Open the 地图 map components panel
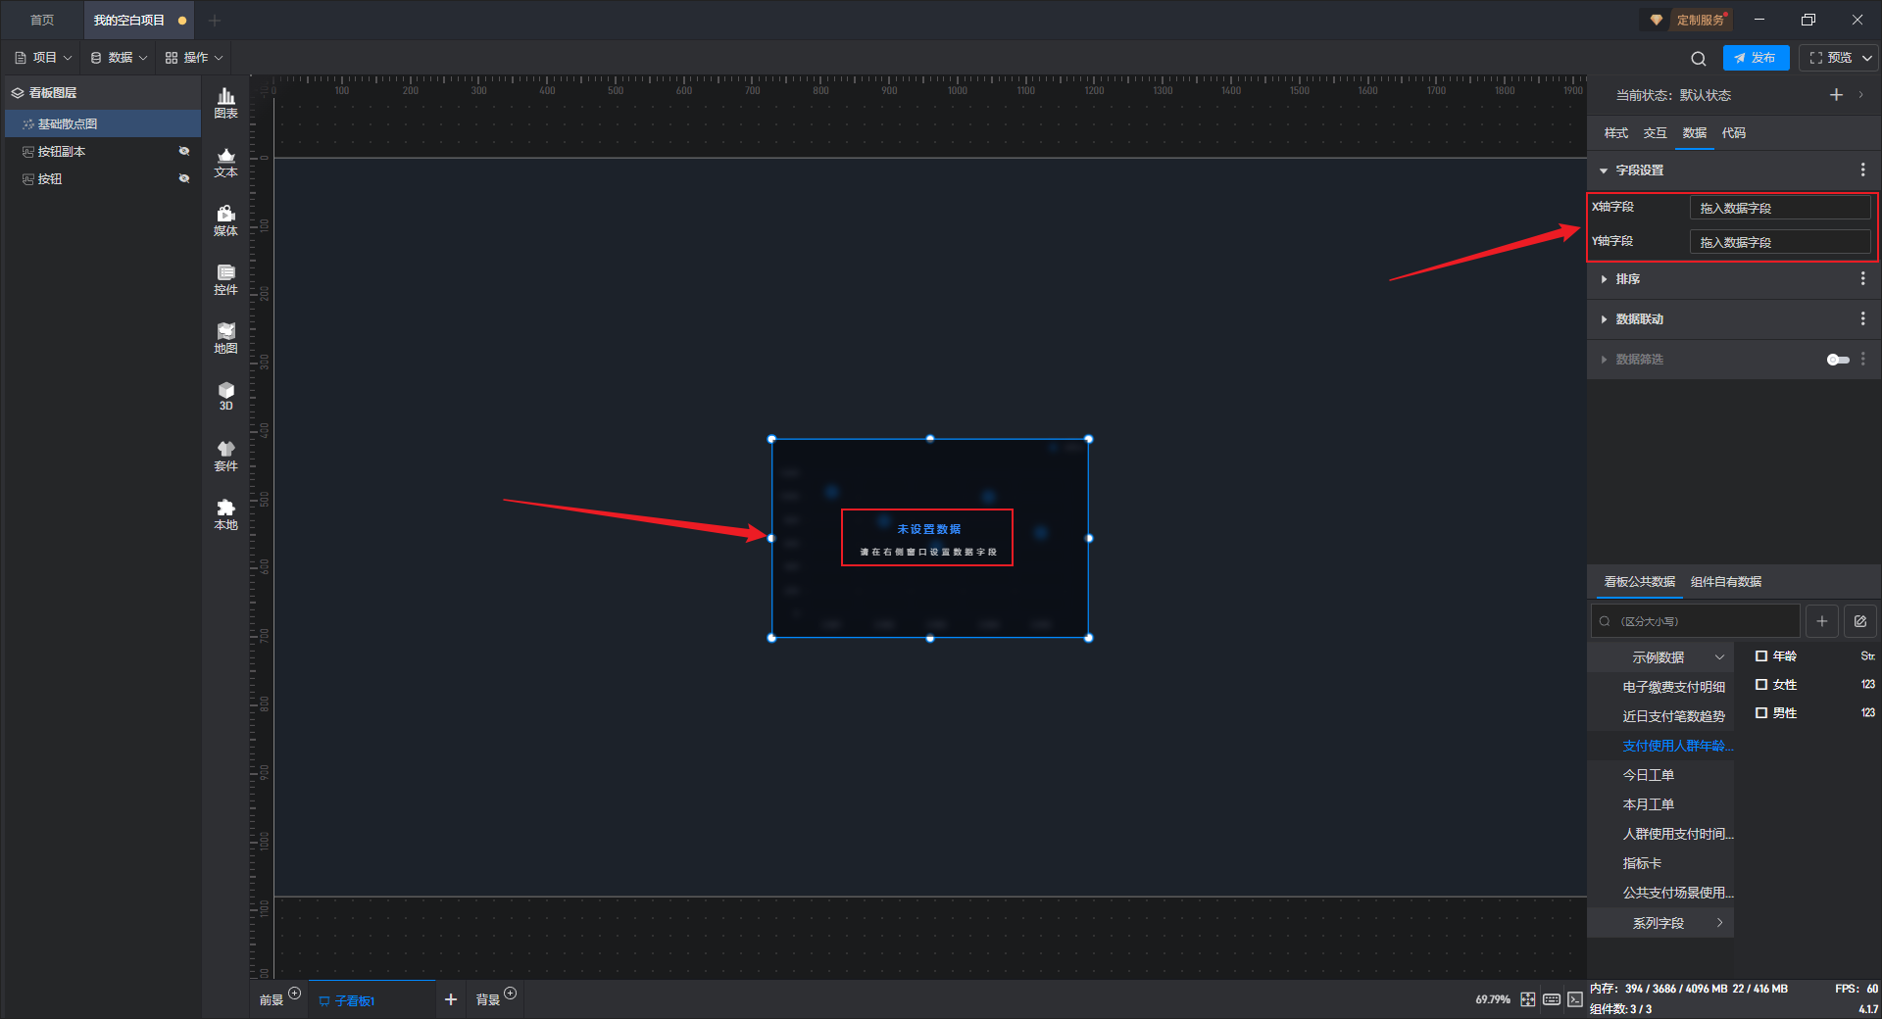The image size is (1882, 1019). click(x=225, y=338)
